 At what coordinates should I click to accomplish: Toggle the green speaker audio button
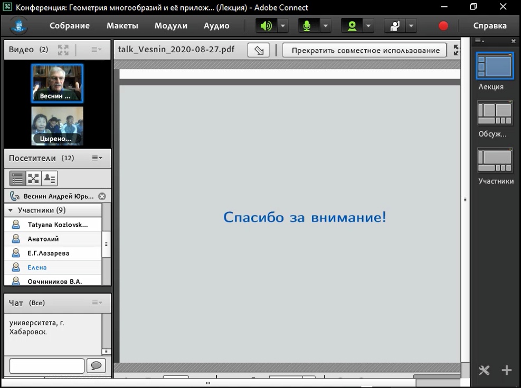pyautogui.click(x=266, y=26)
